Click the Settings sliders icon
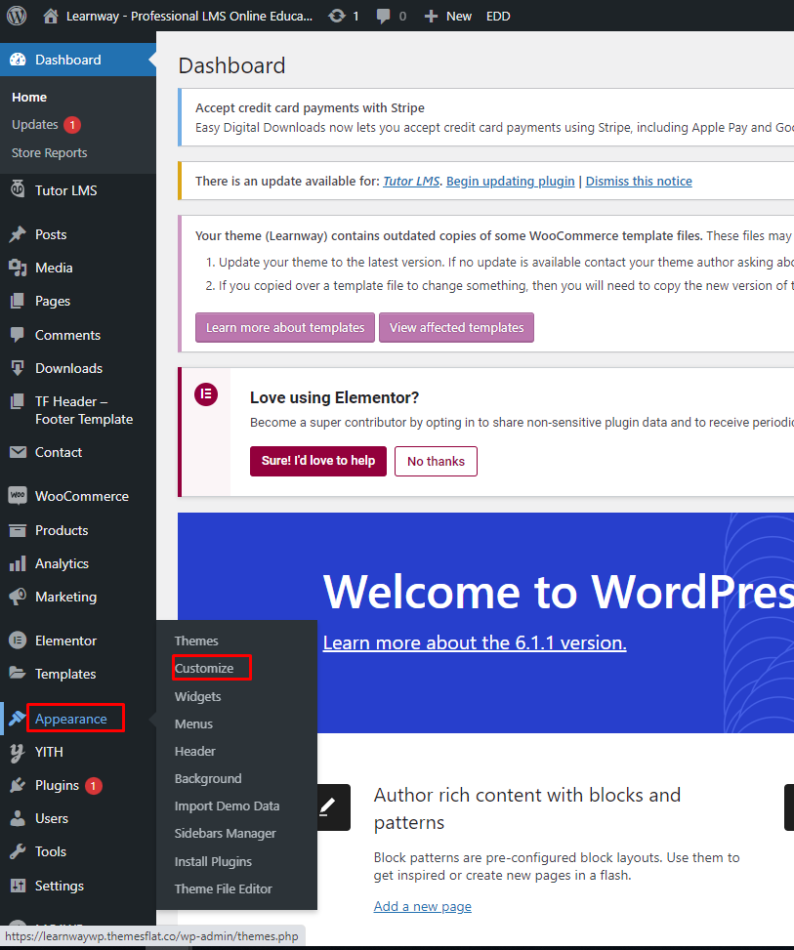The width and height of the screenshot is (794, 950). [x=18, y=886]
